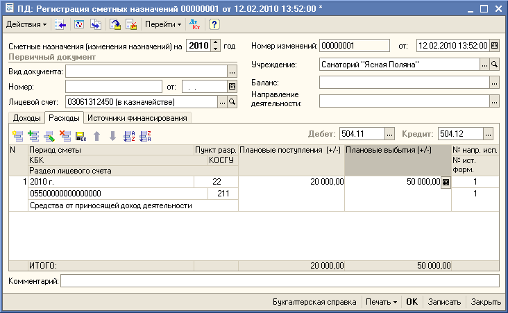508x313 pixels.
Task: Switch to the Доходы tab
Action: tap(27, 119)
